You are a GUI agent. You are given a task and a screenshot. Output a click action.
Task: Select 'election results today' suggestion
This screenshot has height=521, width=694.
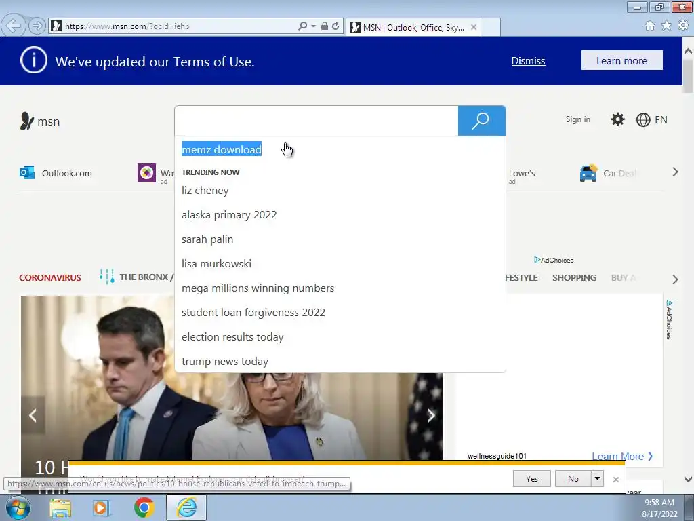click(232, 336)
